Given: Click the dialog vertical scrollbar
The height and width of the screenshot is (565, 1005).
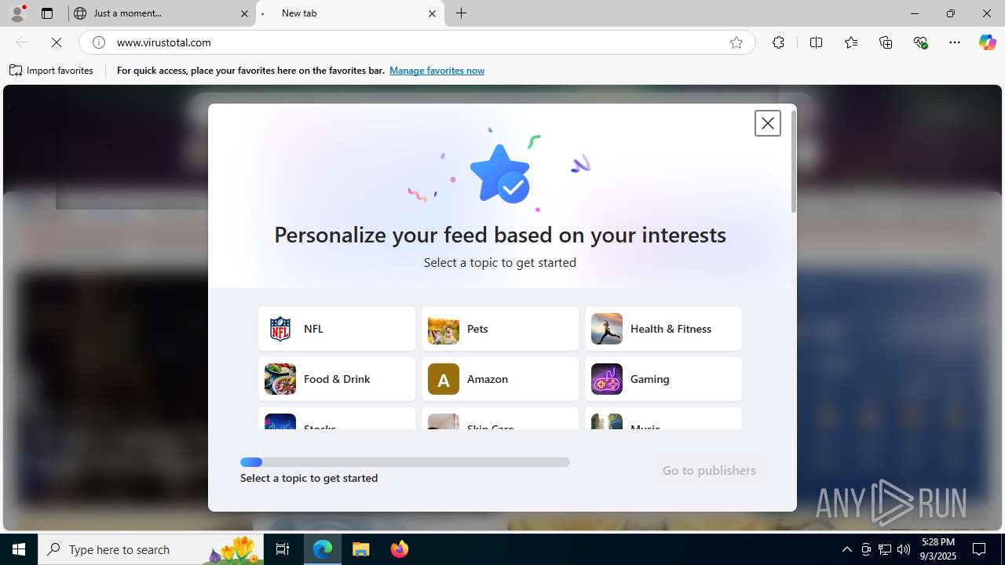Looking at the screenshot, I should point(794,161).
